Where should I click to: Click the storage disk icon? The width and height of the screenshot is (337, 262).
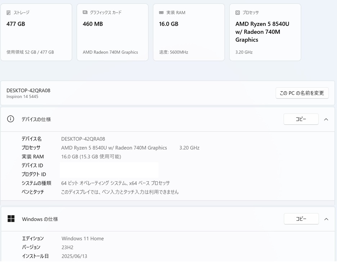8,13
